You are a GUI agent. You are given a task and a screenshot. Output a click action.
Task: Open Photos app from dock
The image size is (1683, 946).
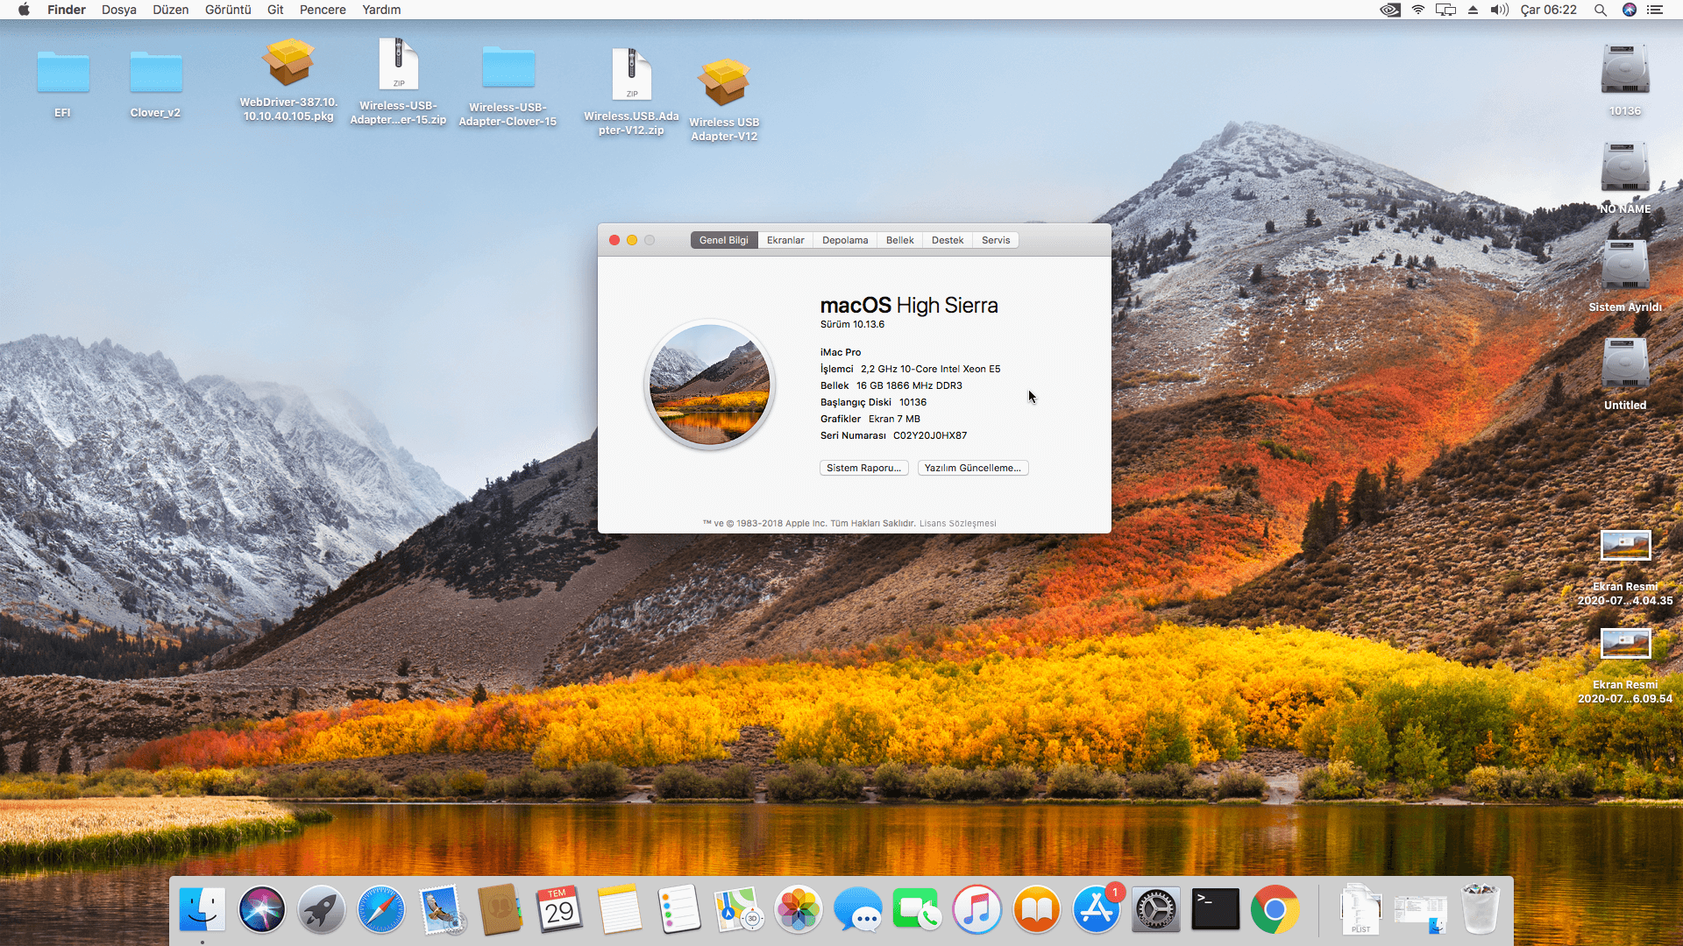point(798,910)
